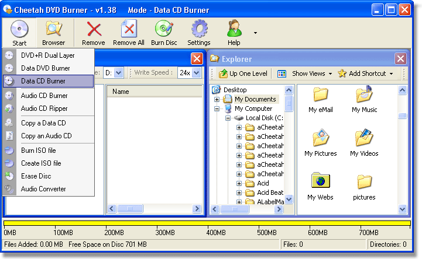Close the Explorer panel

pyautogui.click(x=400, y=59)
